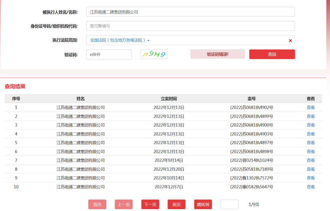View details for case 豫0182执5647号
Screen dimensions: 330x211
311,187
